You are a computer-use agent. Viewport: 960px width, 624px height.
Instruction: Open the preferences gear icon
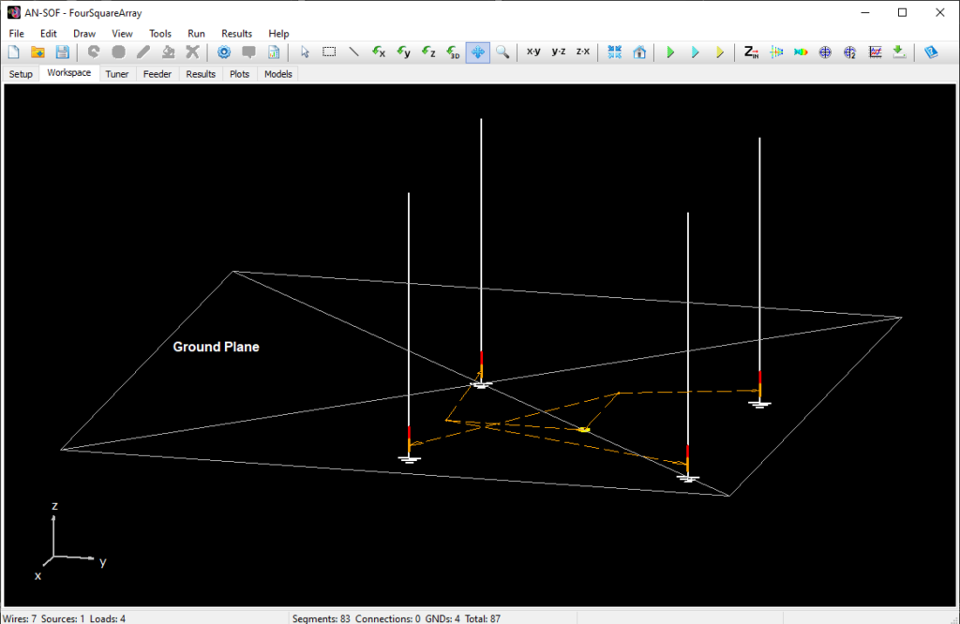(x=223, y=52)
